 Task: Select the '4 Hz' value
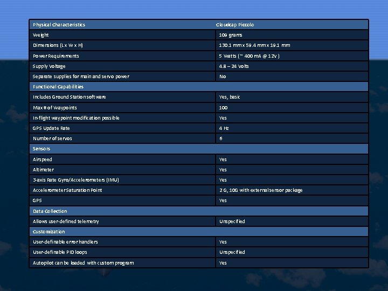[x=224, y=128]
